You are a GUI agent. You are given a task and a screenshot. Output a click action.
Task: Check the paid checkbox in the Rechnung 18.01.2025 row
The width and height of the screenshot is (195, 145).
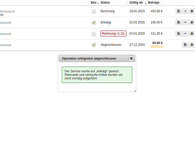click(94, 12)
